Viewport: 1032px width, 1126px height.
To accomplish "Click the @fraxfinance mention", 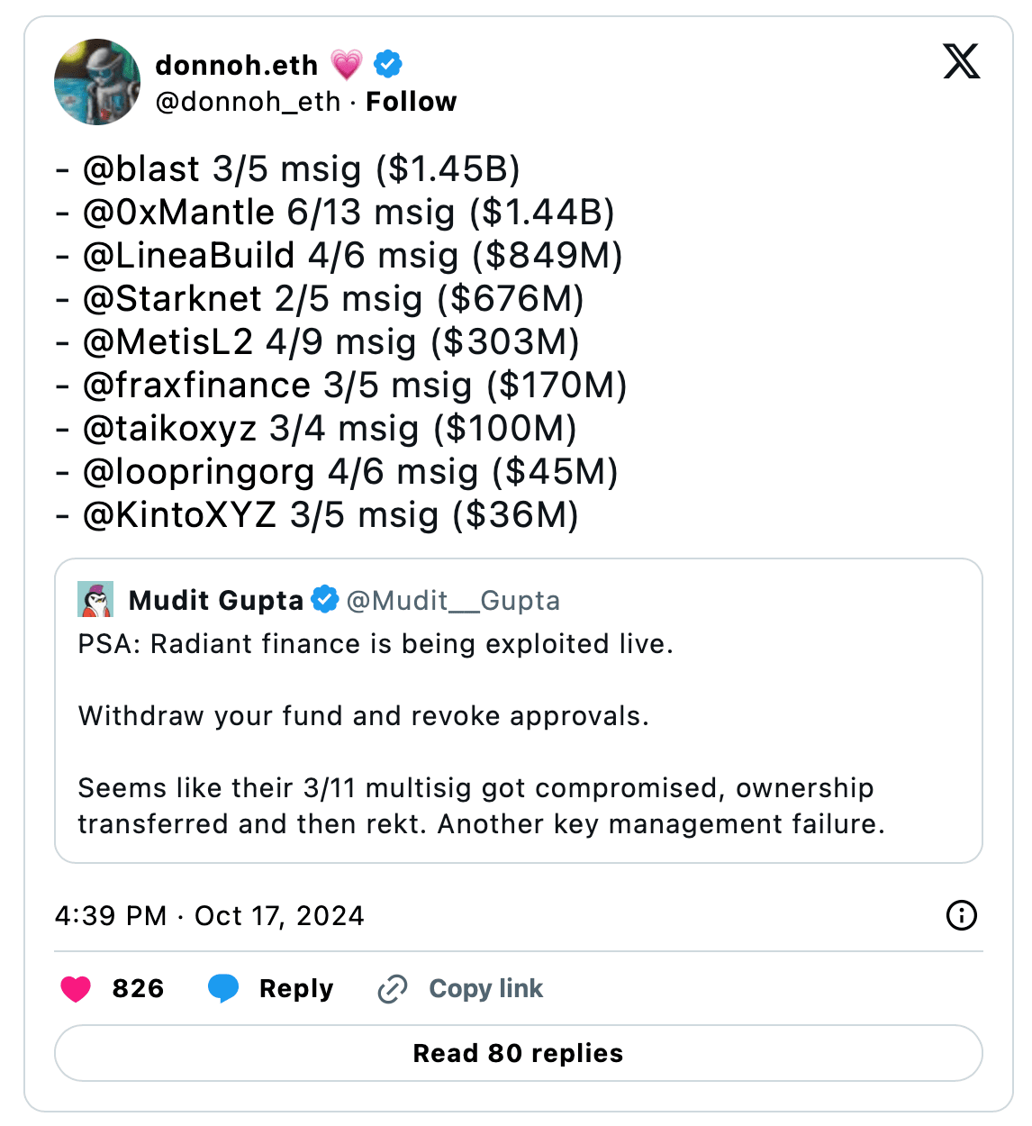I will click(196, 386).
